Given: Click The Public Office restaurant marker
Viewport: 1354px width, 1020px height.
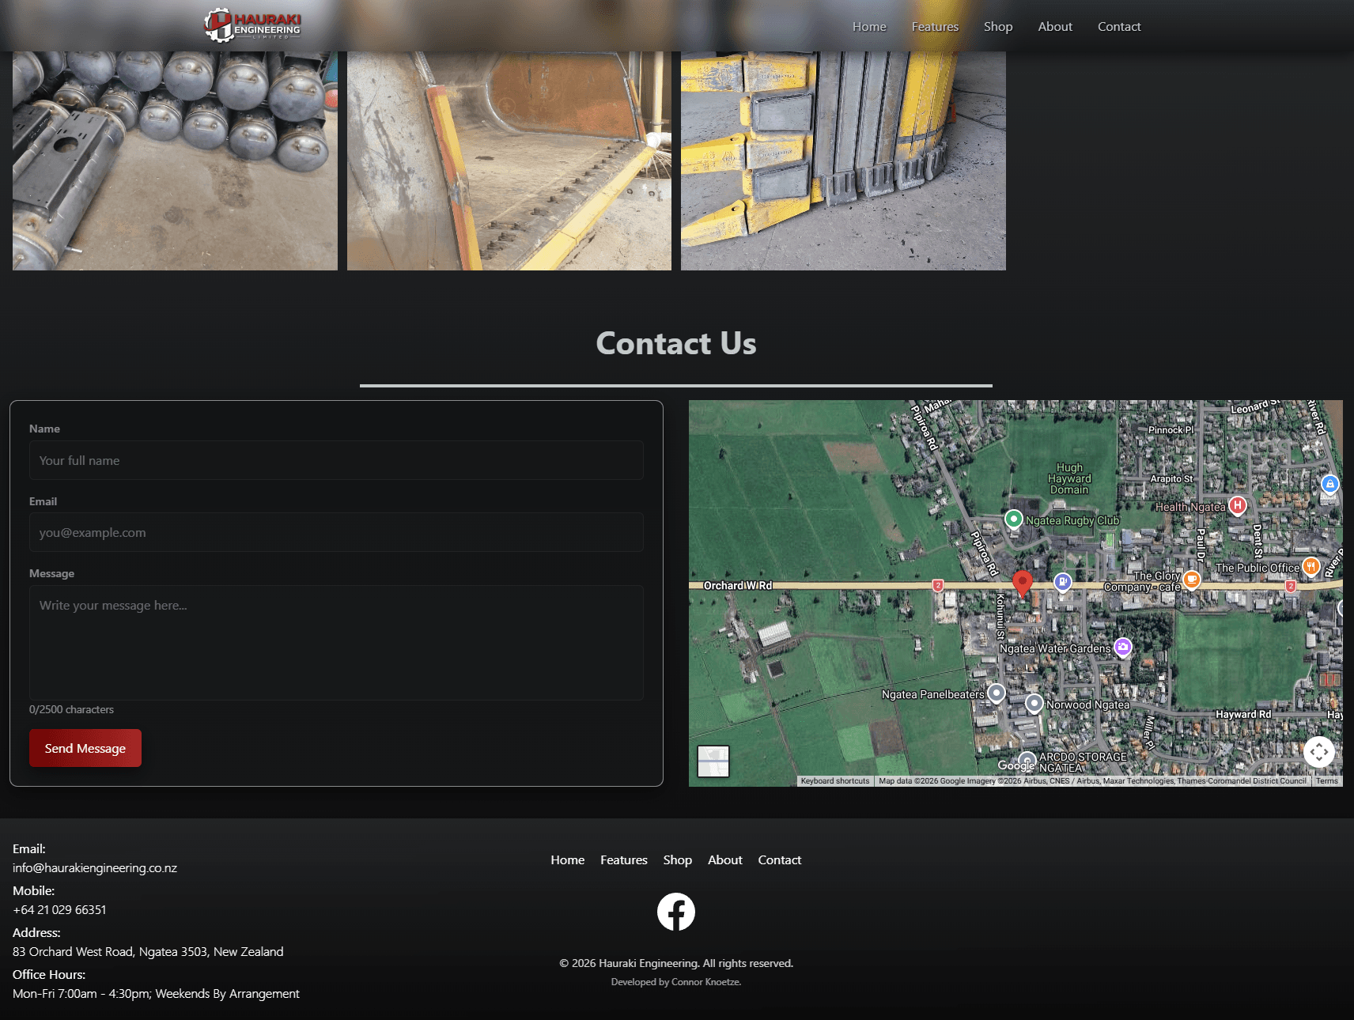Looking at the screenshot, I should tap(1311, 566).
